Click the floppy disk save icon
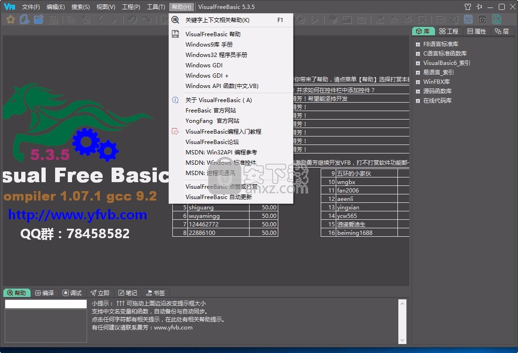The width and height of the screenshot is (518, 353). tap(54, 20)
